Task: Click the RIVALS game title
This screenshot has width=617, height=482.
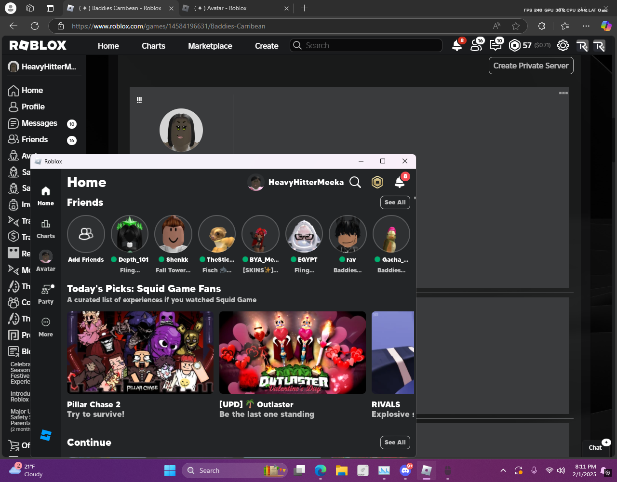Action: pyautogui.click(x=386, y=404)
